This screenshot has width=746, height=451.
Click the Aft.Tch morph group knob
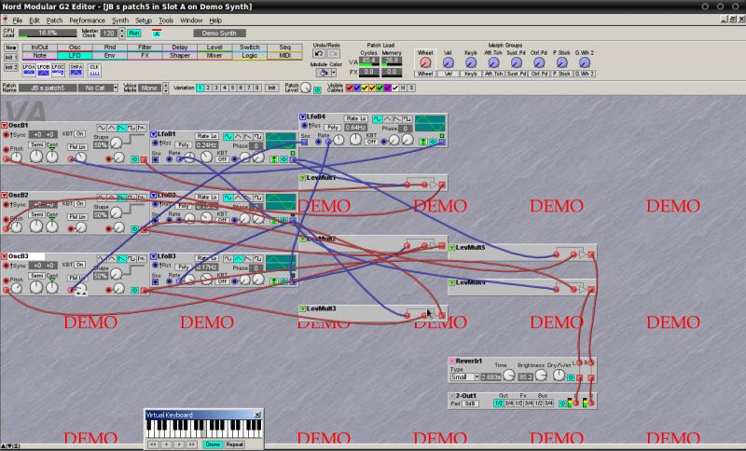(x=493, y=62)
